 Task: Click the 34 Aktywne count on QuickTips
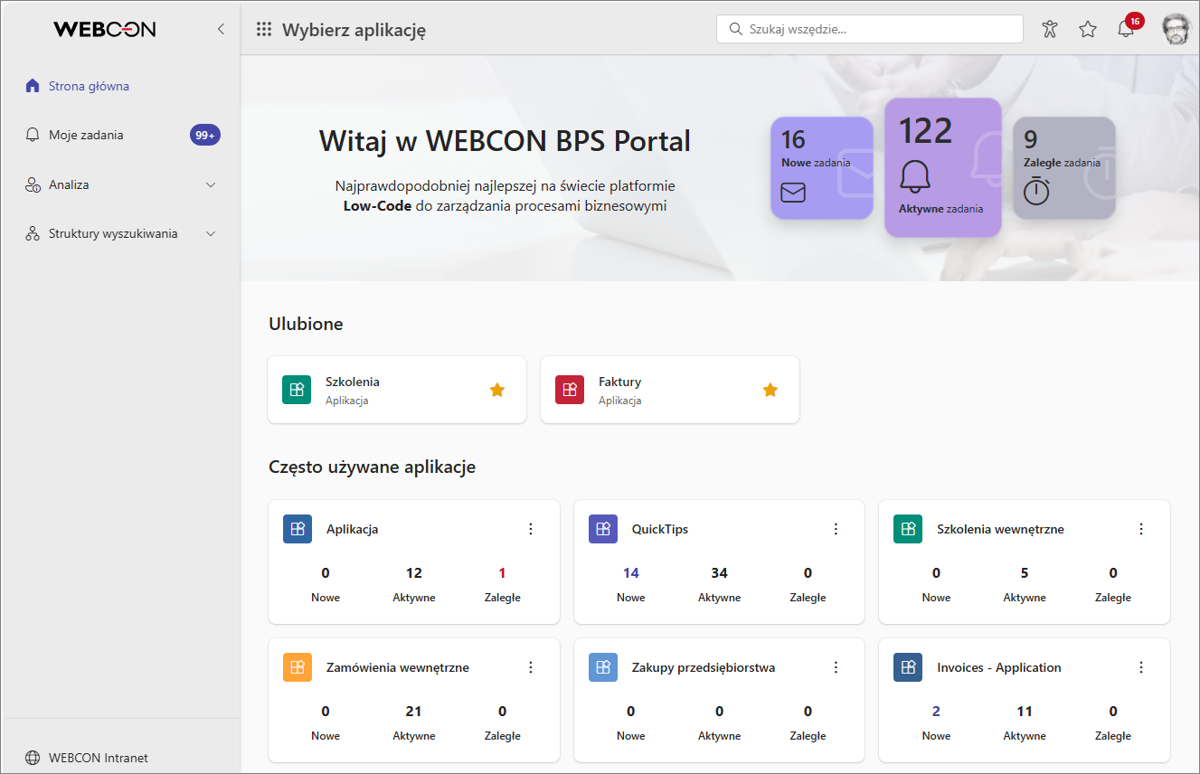720,572
